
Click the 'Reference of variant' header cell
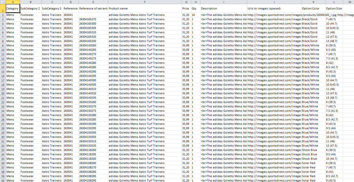point(93,8)
